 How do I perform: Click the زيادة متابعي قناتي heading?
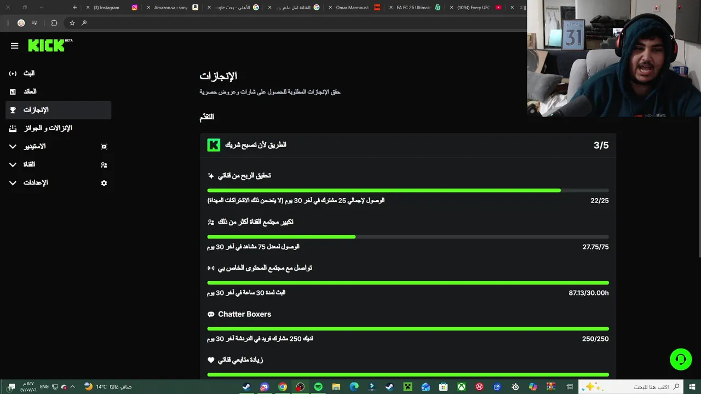[x=240, y=360]
